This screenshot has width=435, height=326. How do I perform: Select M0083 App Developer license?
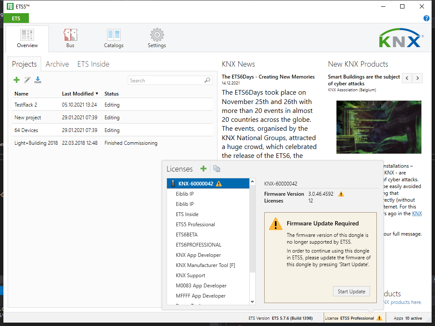208,286
